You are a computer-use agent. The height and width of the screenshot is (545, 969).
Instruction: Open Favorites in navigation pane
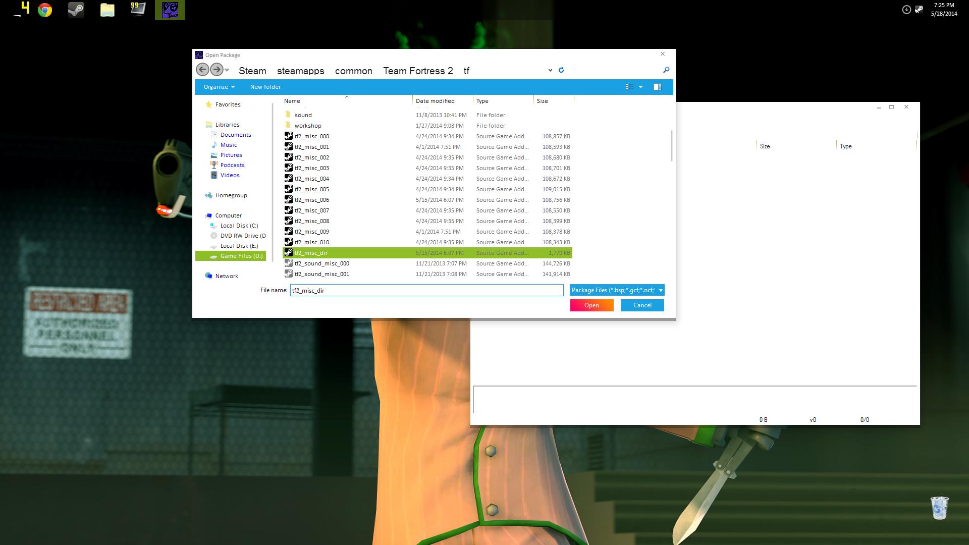(x=223, y=104)
